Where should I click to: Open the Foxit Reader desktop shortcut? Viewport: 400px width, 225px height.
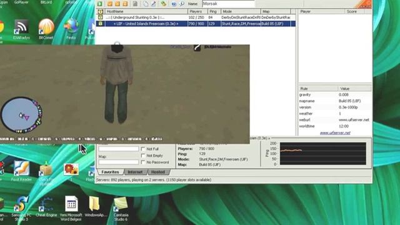coord(21,171)
